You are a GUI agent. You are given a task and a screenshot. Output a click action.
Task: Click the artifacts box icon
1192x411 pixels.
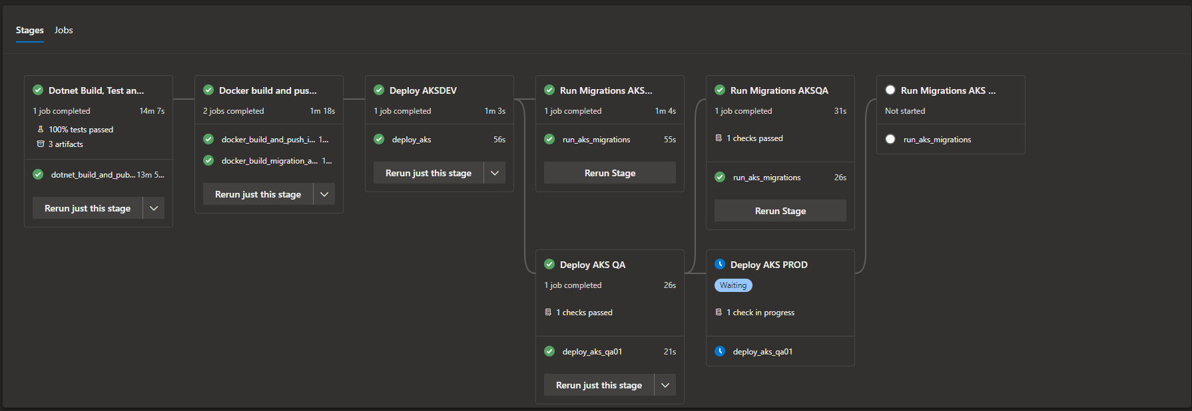(41, 144)
